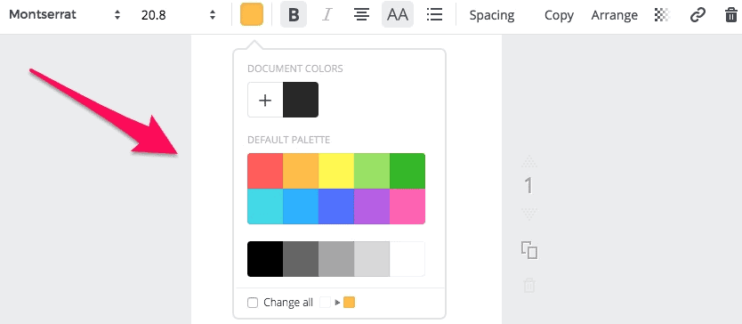This screenshot has height=324, width=742.
Task: Open the Montserrat font dropdown
Action: tap(65, 14)
